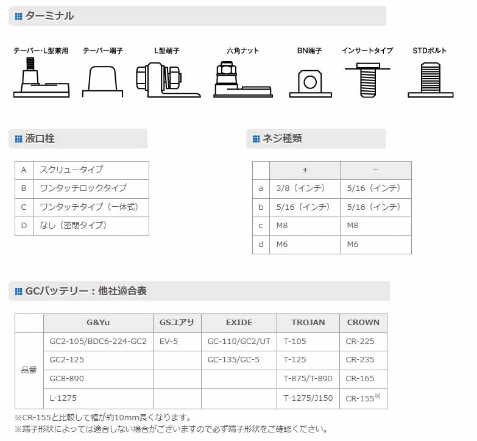477x441 pixels.
Task: Click the GCバッテリー：他社適合表 section heading
Action: click(85, 292)
